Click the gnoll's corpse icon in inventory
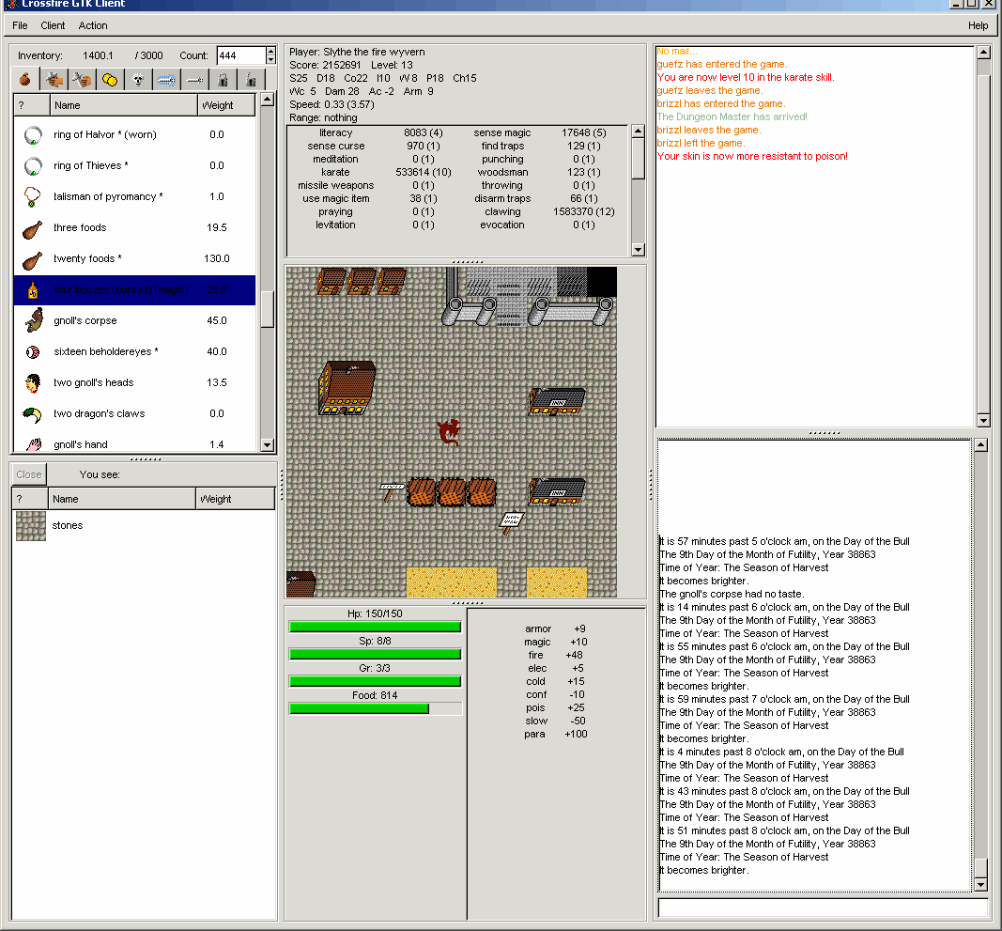 pos(33,321)
